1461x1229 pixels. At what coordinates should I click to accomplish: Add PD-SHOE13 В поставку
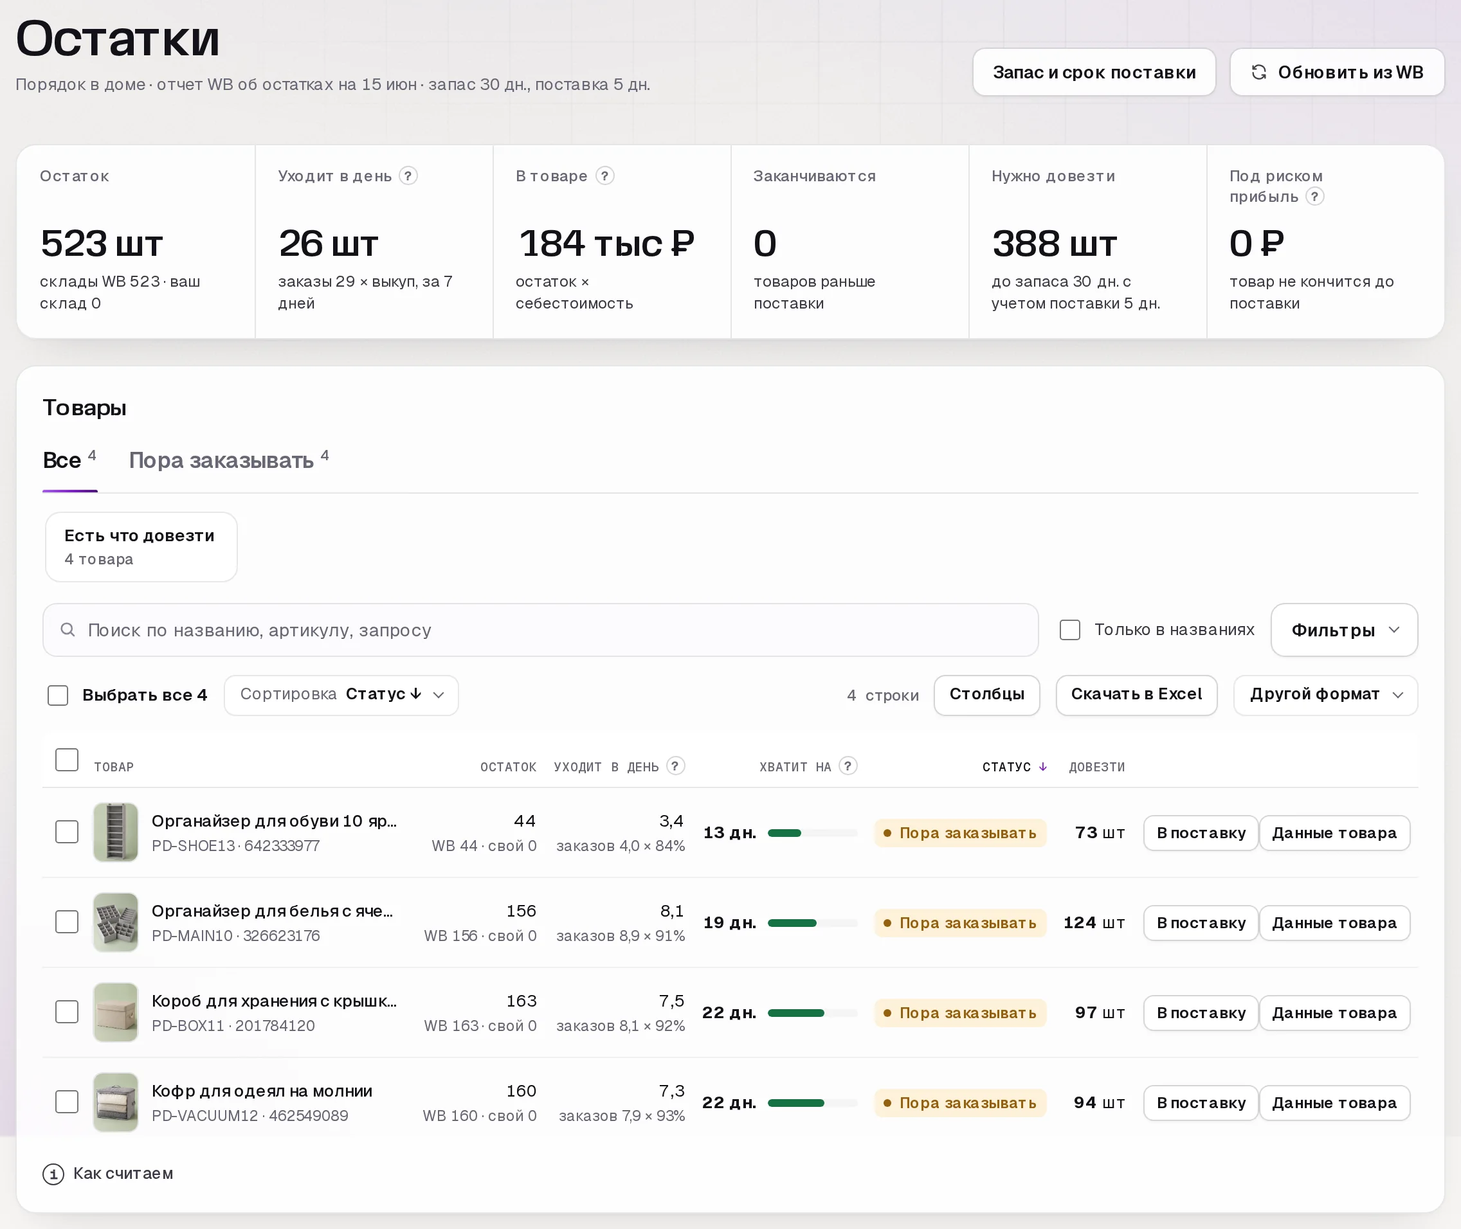(1201, 832)
